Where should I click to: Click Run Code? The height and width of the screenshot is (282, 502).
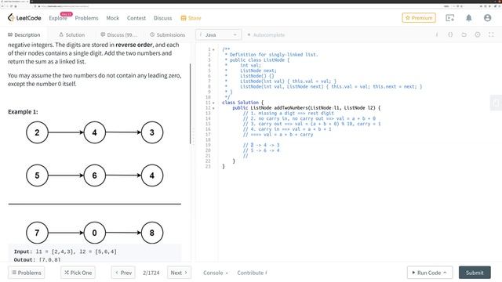tap(430, 273)
